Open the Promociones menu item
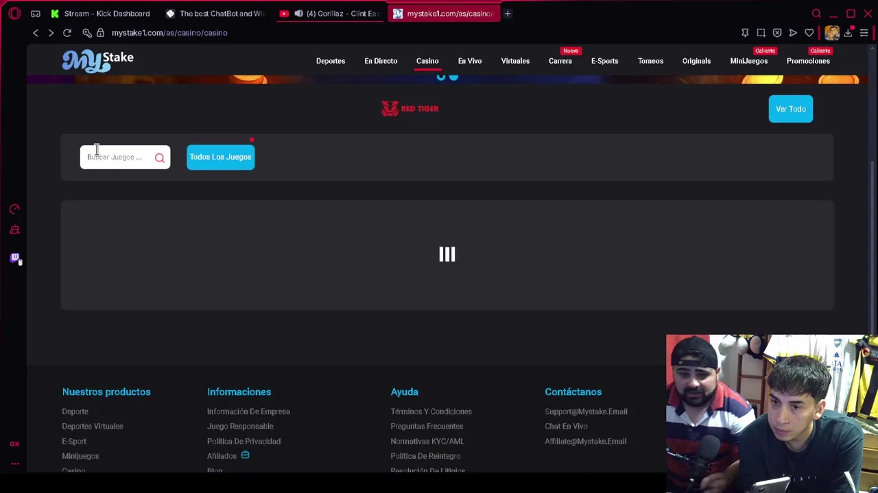 (808, 61)
